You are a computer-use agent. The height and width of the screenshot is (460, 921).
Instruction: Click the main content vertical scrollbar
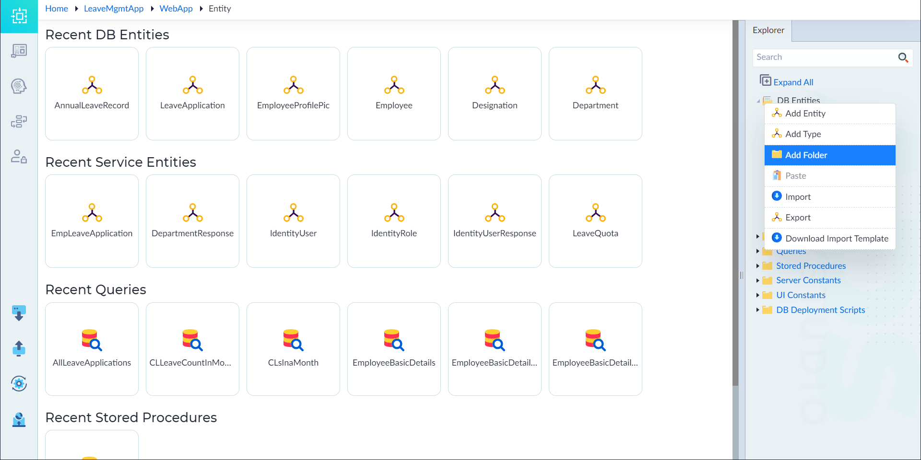735,203
